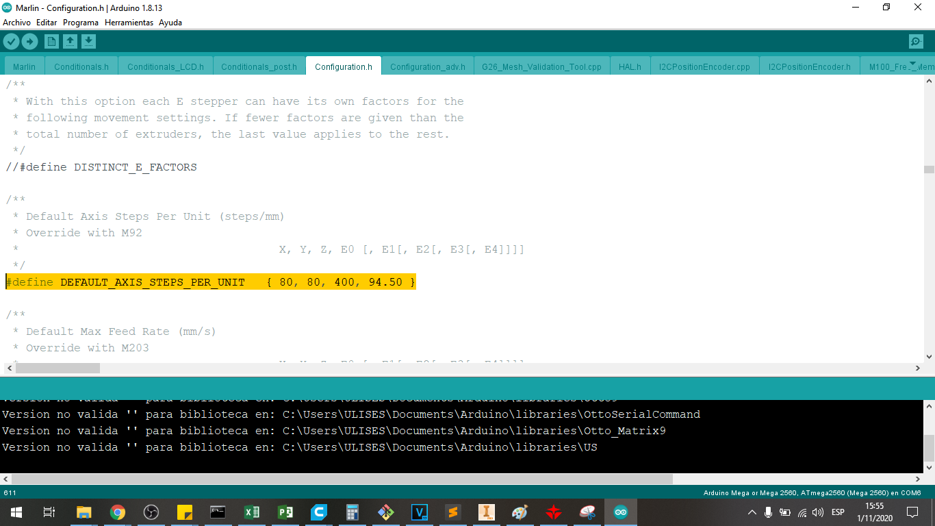935x526 pixels.
Task: Click the console line ending in libraries\US
Action: 300,447
